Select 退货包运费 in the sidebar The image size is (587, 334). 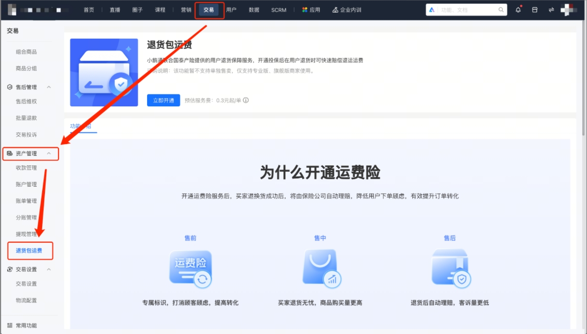30,251
